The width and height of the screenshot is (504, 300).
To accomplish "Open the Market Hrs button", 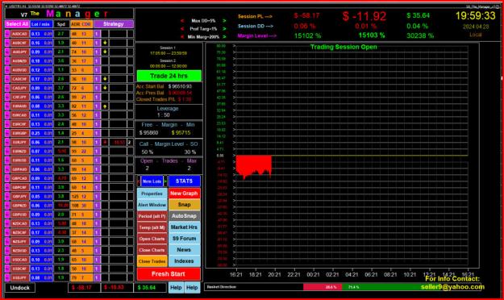I will point(184,227).
